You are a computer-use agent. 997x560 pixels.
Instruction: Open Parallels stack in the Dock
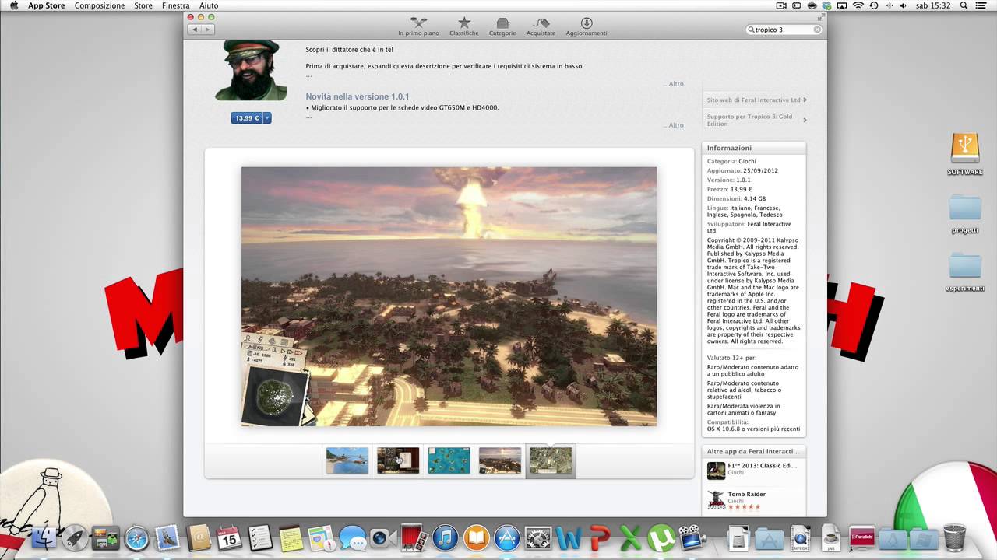[x=862, y=537]
